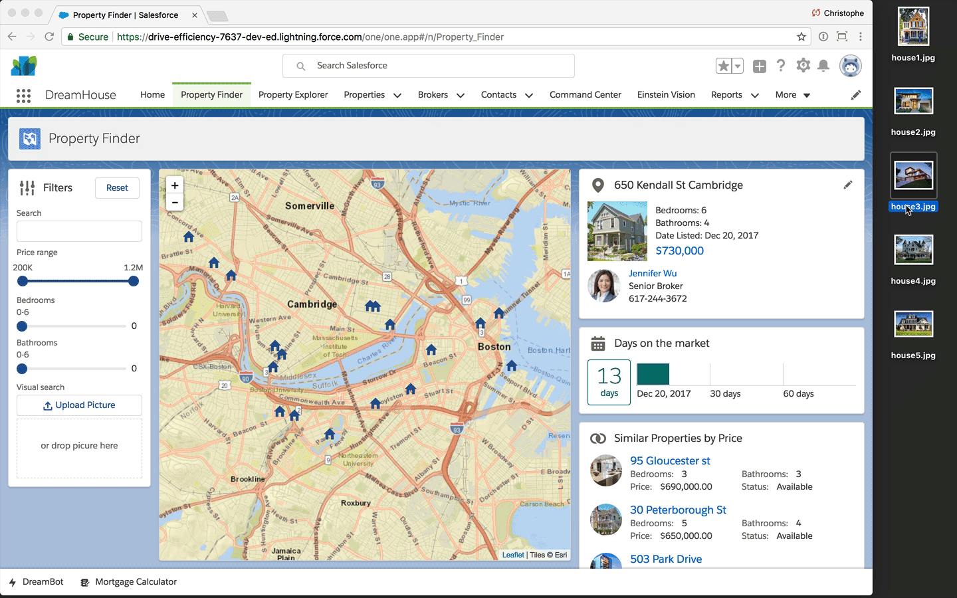Click the Bathrooms slider handle

22,369
